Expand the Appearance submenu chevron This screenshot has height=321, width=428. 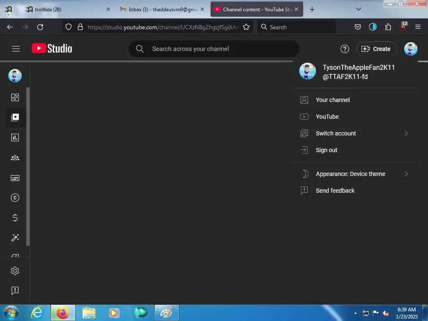tap(406, 174)
